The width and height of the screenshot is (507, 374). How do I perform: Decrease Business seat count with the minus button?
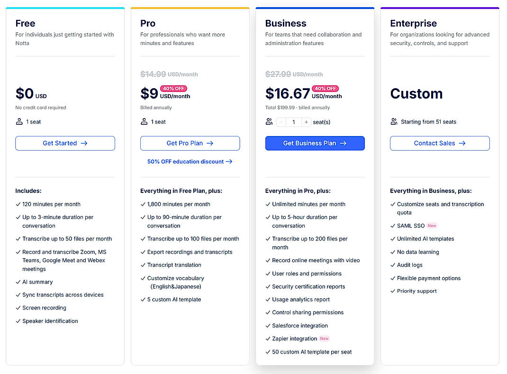pyautogui.click(x=281, y=122)
